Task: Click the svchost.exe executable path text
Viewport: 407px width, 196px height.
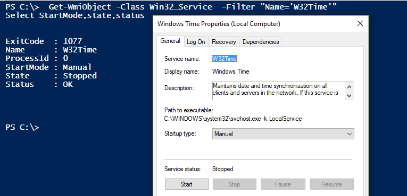Action: (x=233, y=119)
